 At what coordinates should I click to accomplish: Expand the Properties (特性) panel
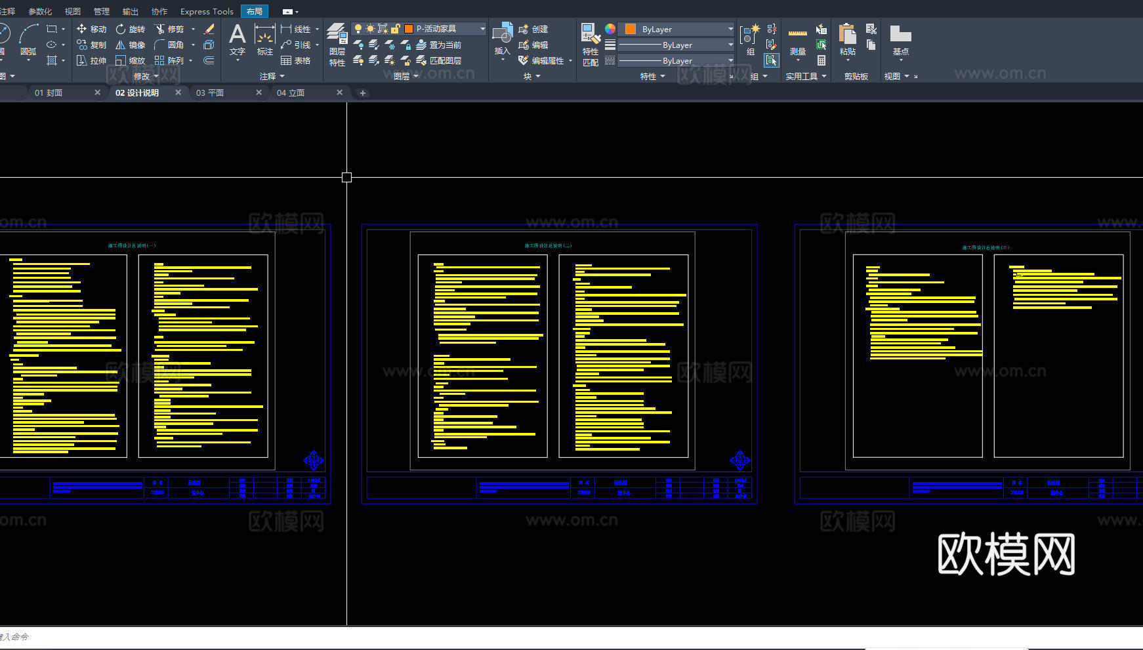[x=652, y=76]
